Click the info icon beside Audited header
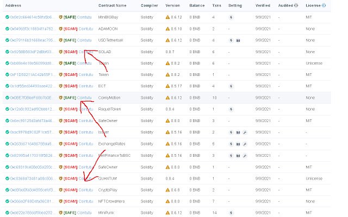This screenshot has height=217, width=348. coord(296,5)
